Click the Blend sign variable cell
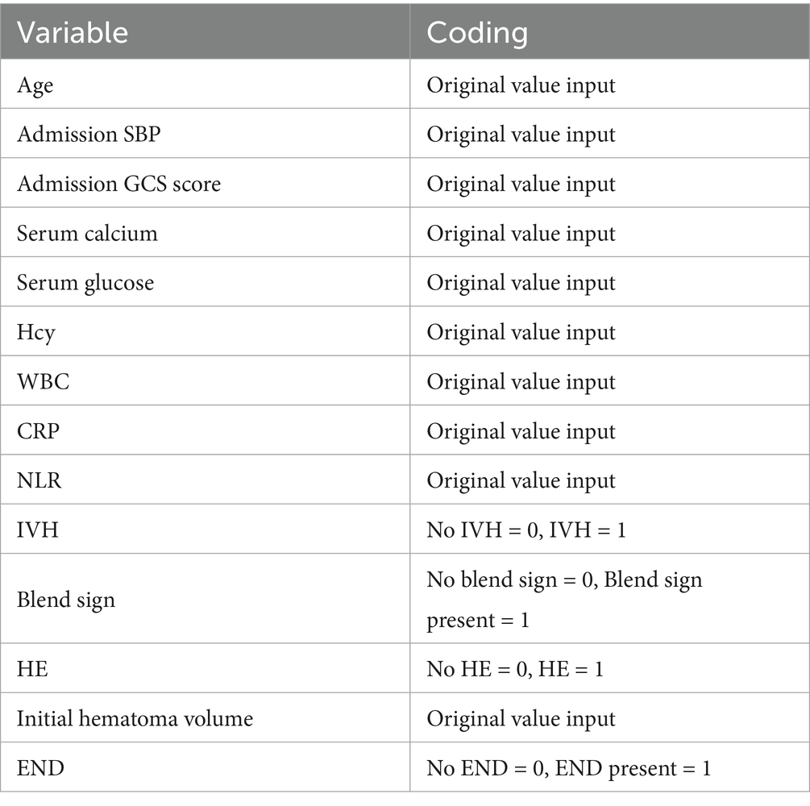Screen dimensions: 810x806 [x=66, y=600]
